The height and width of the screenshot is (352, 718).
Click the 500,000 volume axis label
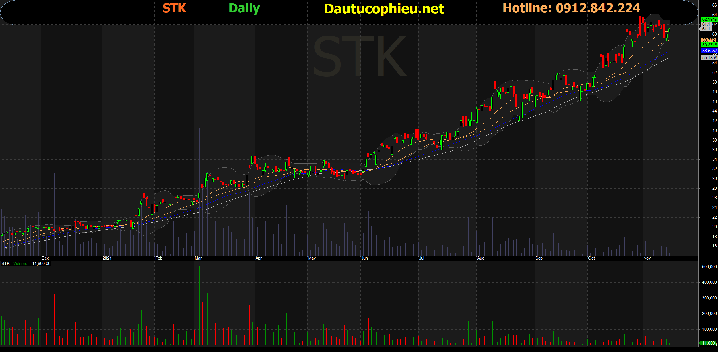coord(709,267)
